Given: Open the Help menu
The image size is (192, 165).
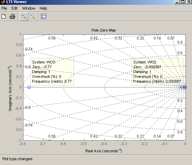Looking at the screenshot, I should click(x=43, y=8).
